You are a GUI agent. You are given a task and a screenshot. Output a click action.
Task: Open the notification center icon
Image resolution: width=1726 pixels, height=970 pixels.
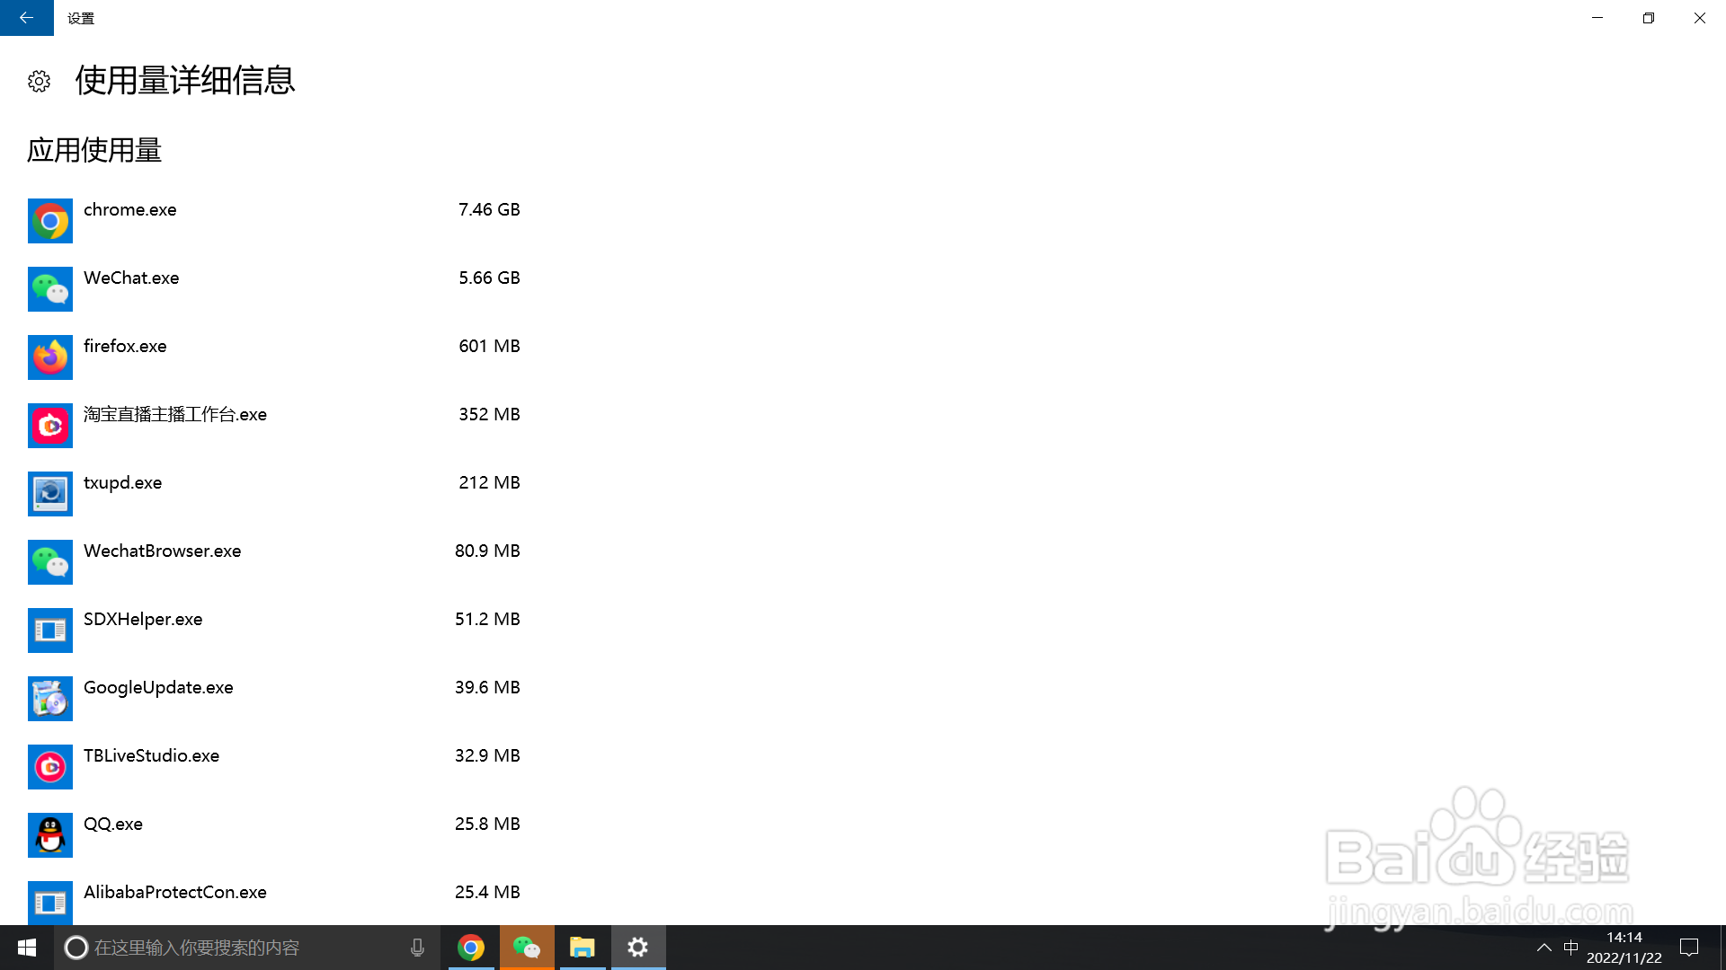1689,948
